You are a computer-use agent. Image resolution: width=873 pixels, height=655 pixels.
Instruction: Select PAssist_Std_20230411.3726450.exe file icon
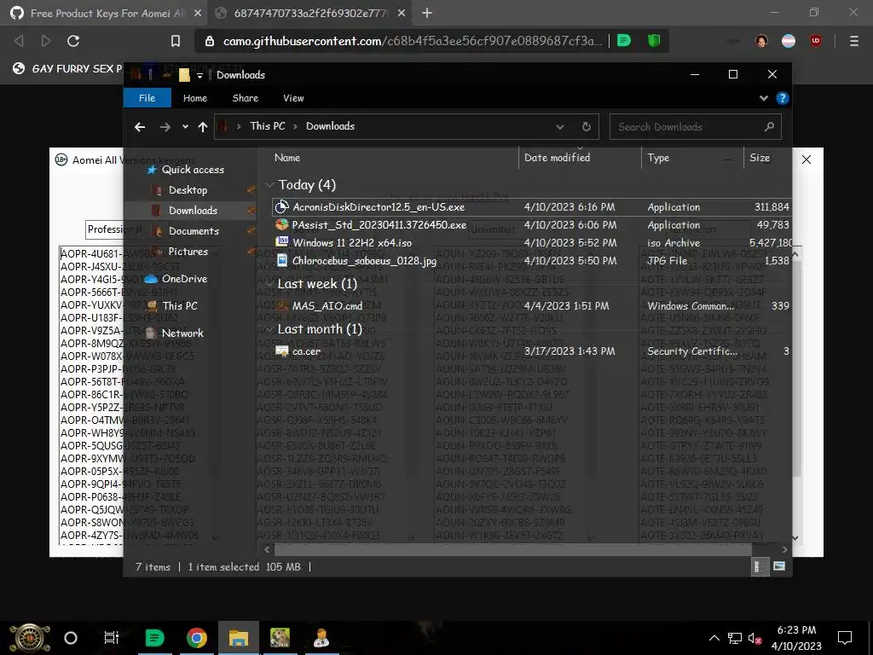pos(282,224)
